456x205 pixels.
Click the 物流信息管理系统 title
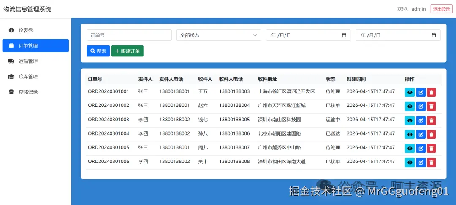[x=27, y=9]
